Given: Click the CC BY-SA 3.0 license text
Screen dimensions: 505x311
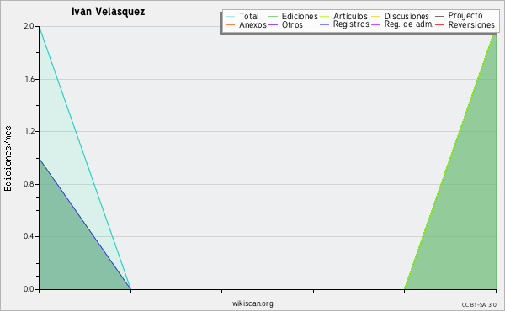Looking at the screenshot, I should click(479, 305).
